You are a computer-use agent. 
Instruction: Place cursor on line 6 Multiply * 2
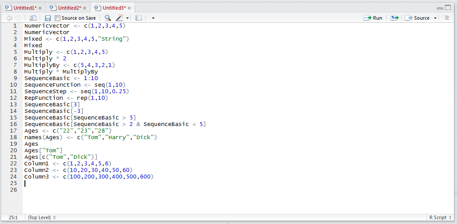point(45,58)
